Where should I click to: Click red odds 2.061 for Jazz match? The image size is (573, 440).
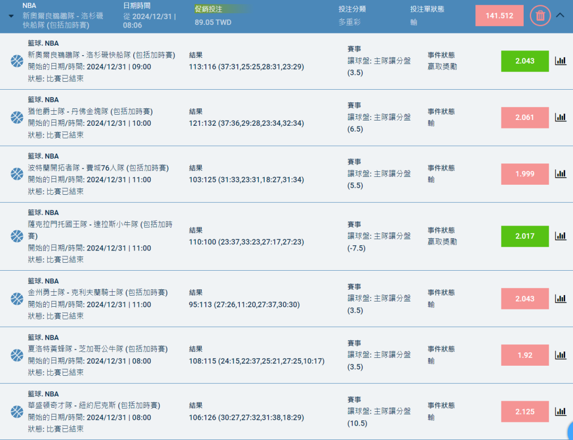tap(525, 117)
